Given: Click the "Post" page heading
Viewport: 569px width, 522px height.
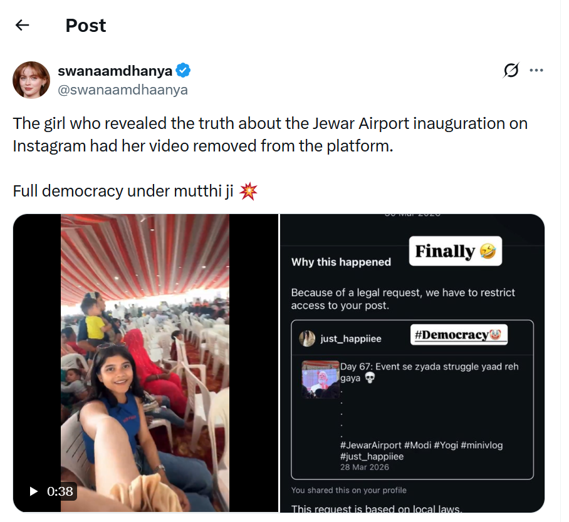Looking at the screenshot, I should 86,26.
